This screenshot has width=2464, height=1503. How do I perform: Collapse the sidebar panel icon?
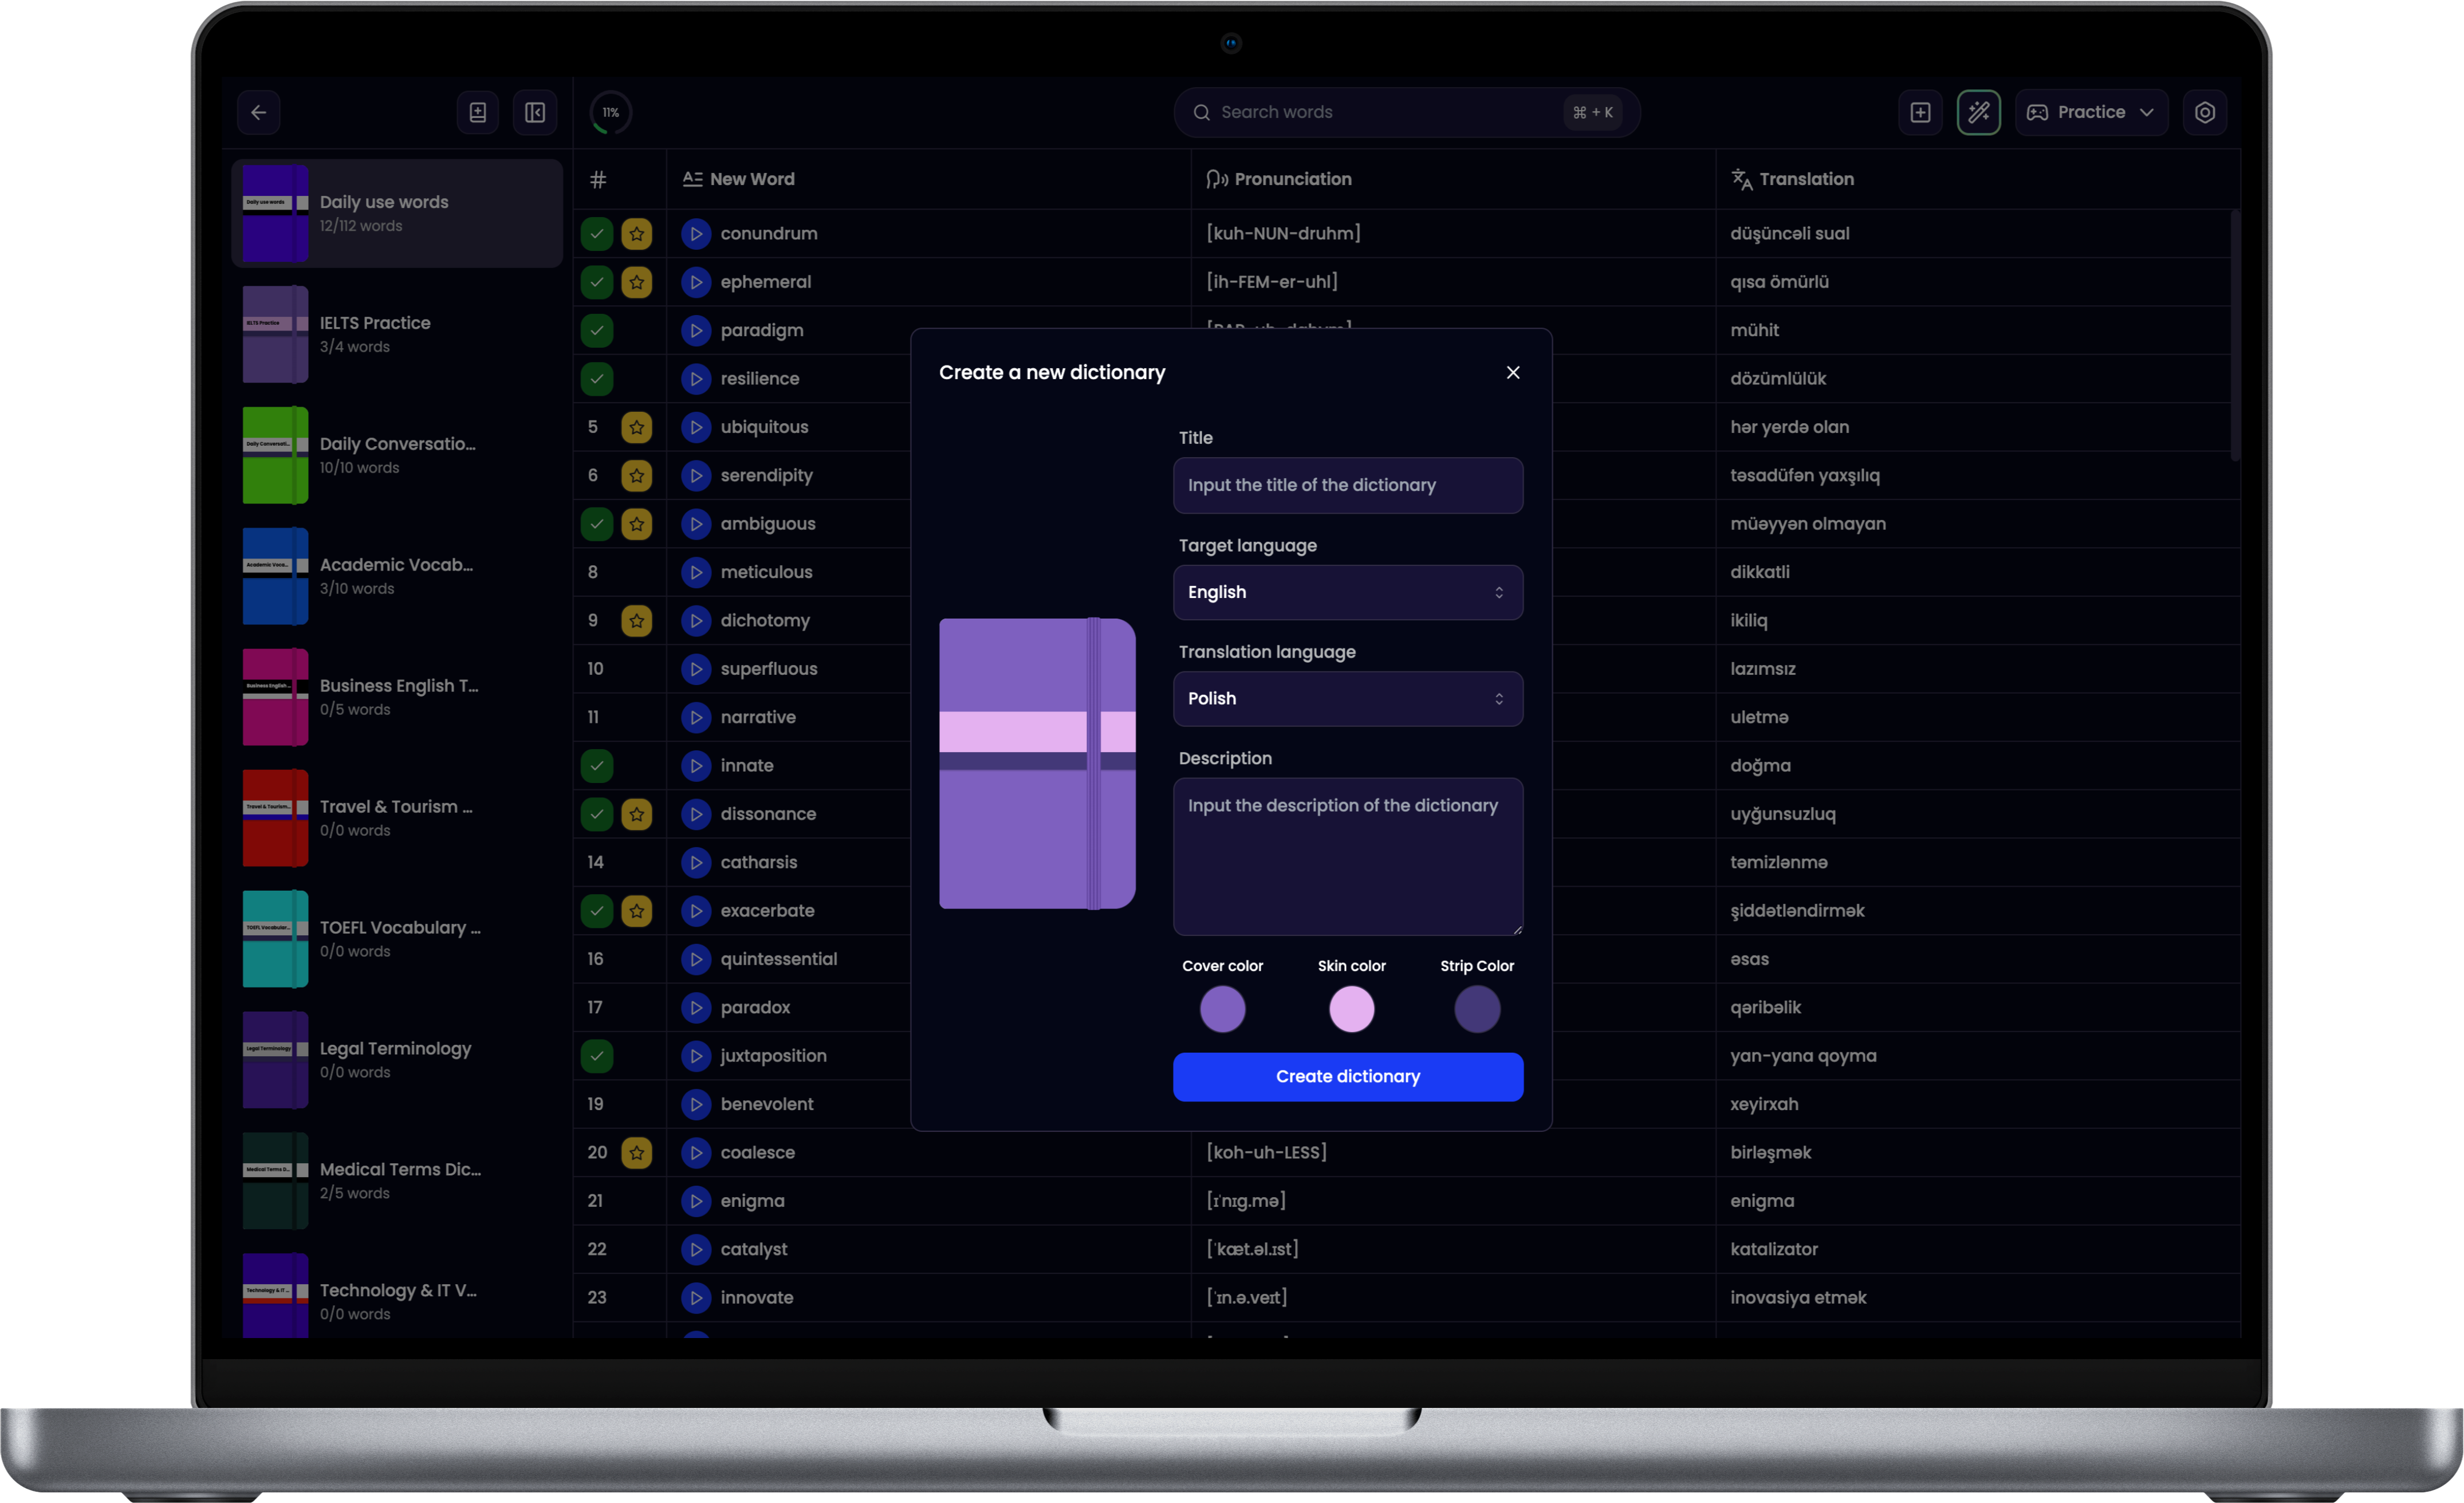pos(535,112)
